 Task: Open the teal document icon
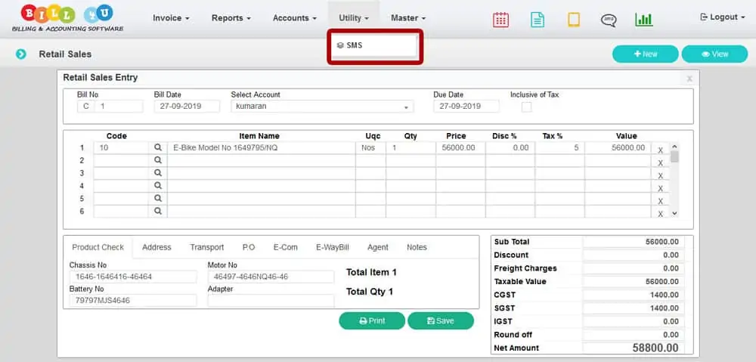click(537, 20)
